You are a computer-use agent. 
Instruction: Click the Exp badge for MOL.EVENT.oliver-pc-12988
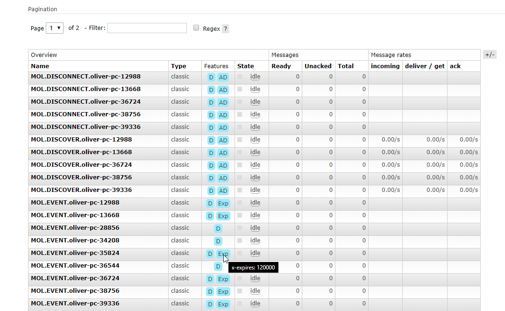coord(223,203)
